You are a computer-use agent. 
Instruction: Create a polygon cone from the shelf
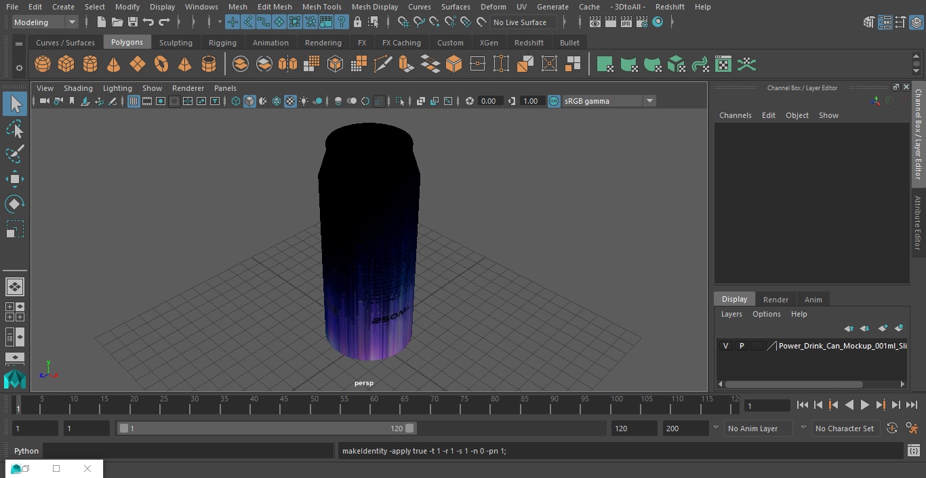[114, 64]
